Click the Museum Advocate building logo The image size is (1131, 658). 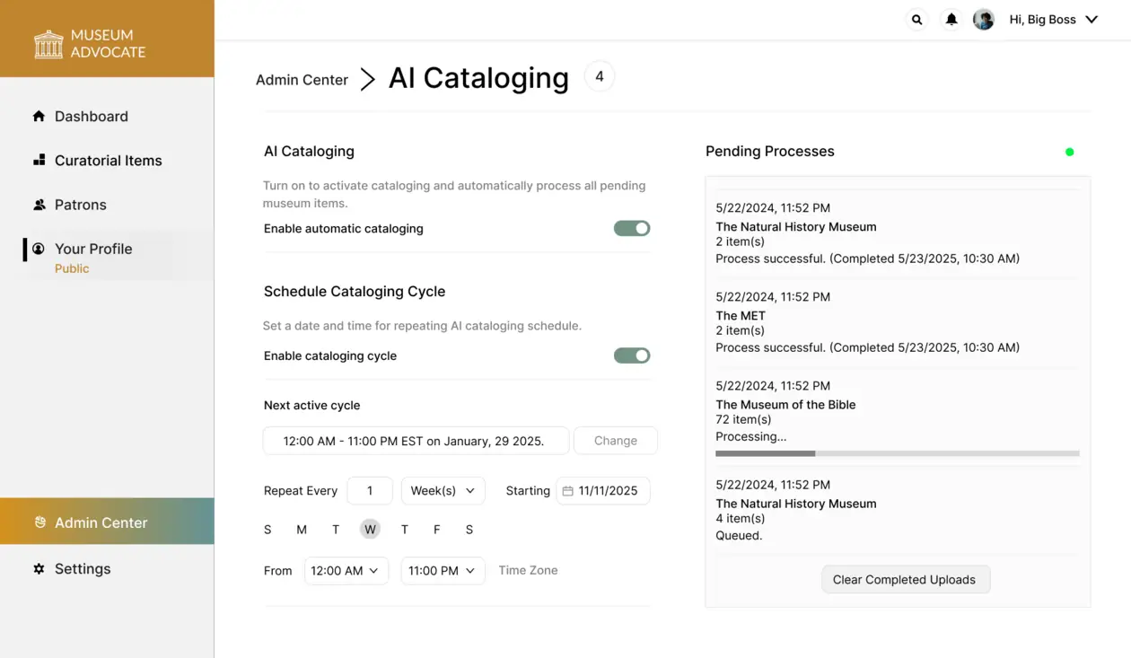(48, 44)
